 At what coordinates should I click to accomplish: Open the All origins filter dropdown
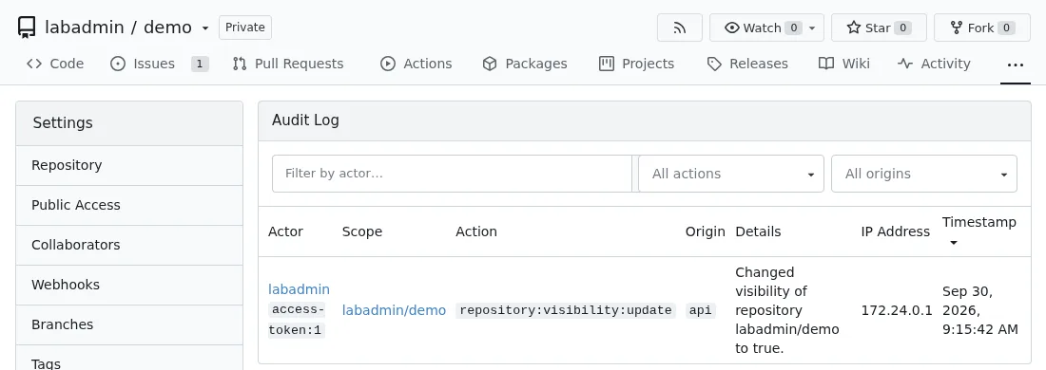924,174
